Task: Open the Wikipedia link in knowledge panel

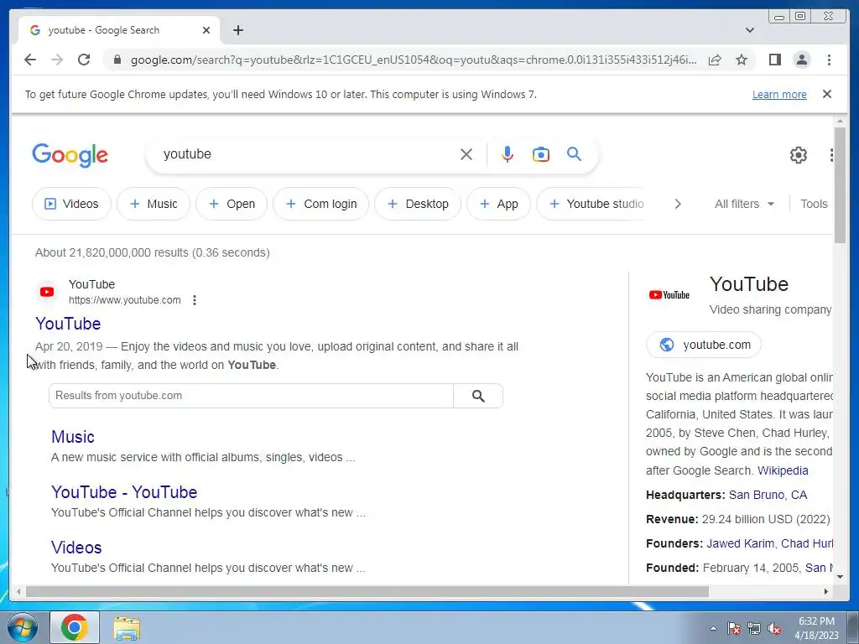Action: (783, 470)
